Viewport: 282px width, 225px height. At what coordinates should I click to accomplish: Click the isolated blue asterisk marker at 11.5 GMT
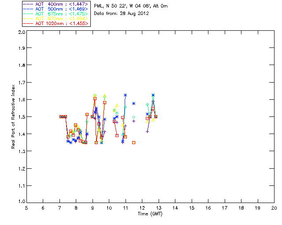pos(134,104)
